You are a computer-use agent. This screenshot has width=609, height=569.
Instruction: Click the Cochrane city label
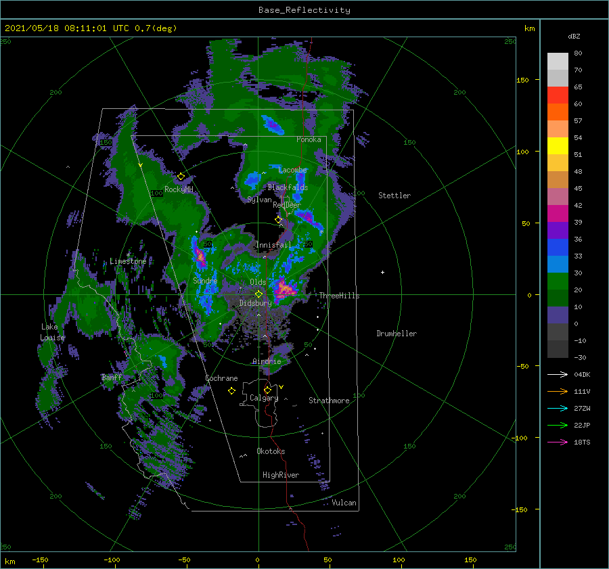(x=221, y=378)
